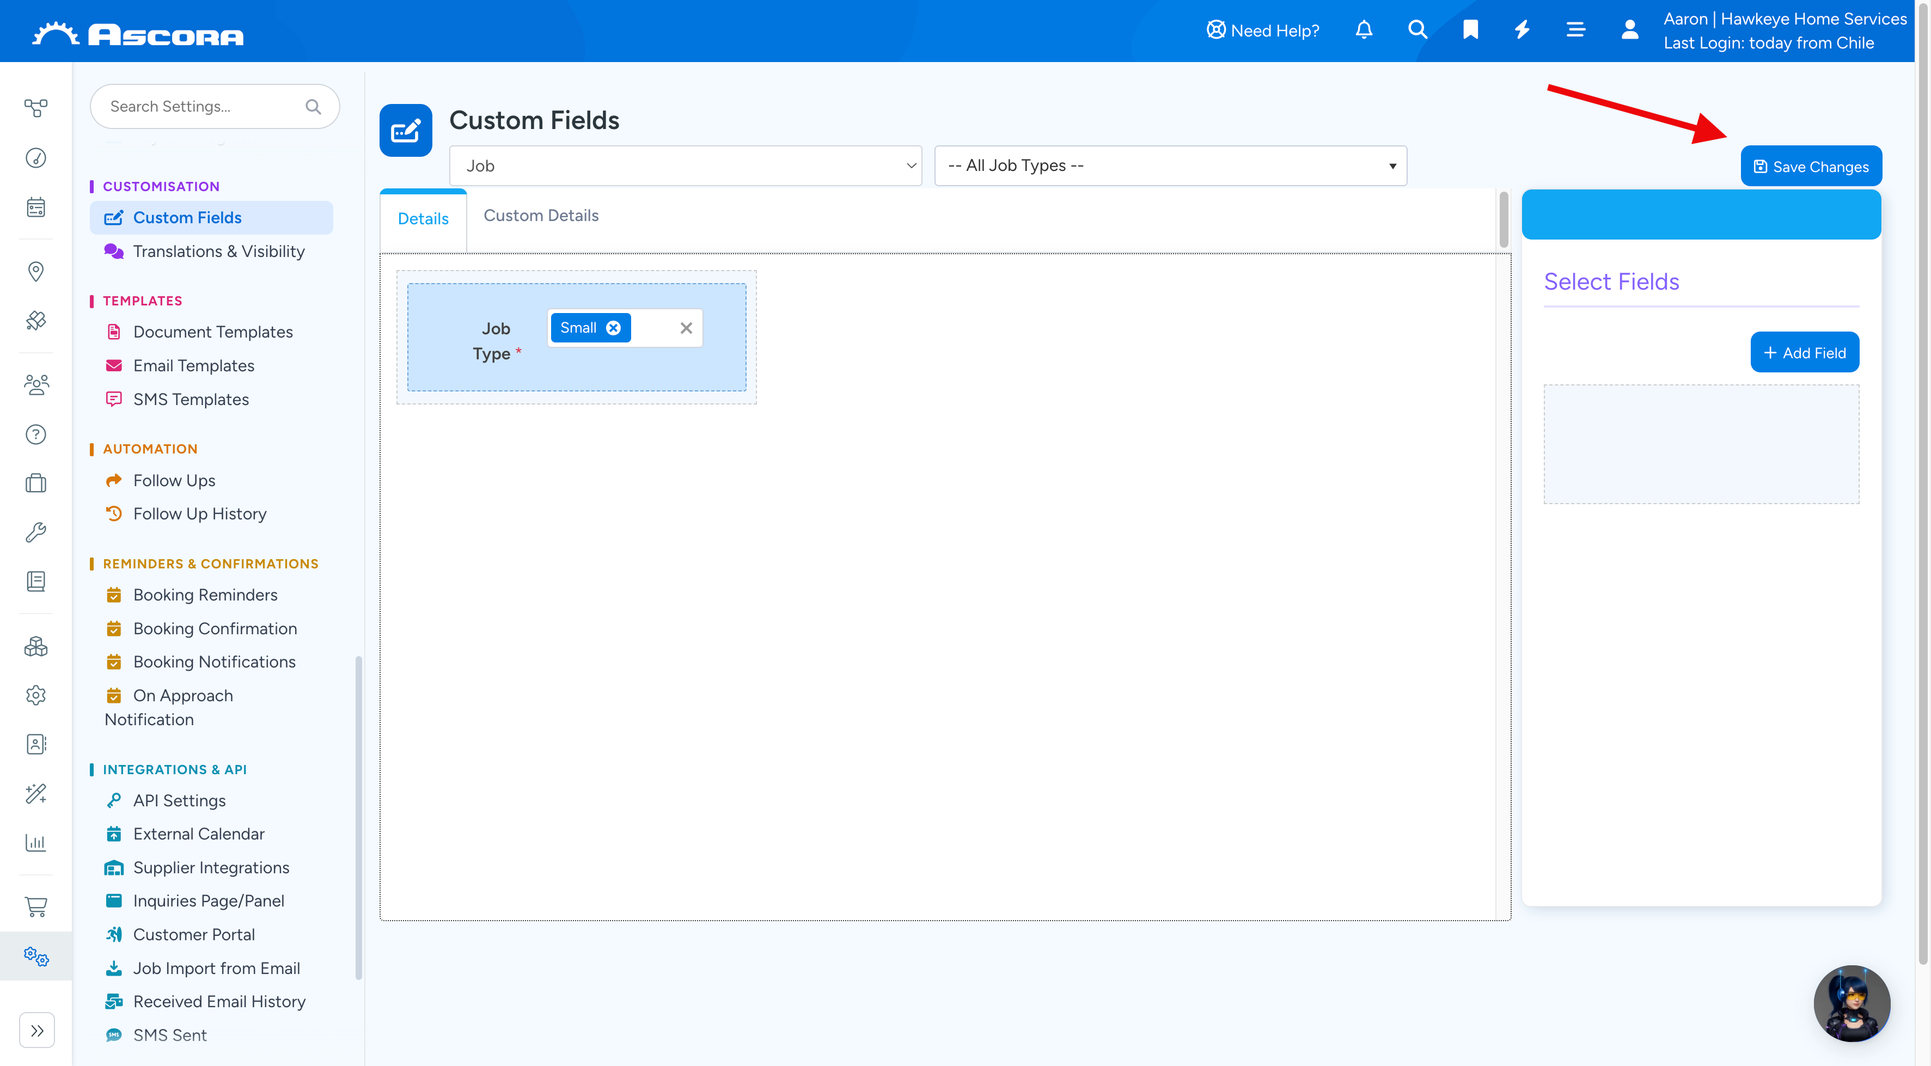
Task: Open the bar chart reports sidebar icon
Action: point(36,843)
